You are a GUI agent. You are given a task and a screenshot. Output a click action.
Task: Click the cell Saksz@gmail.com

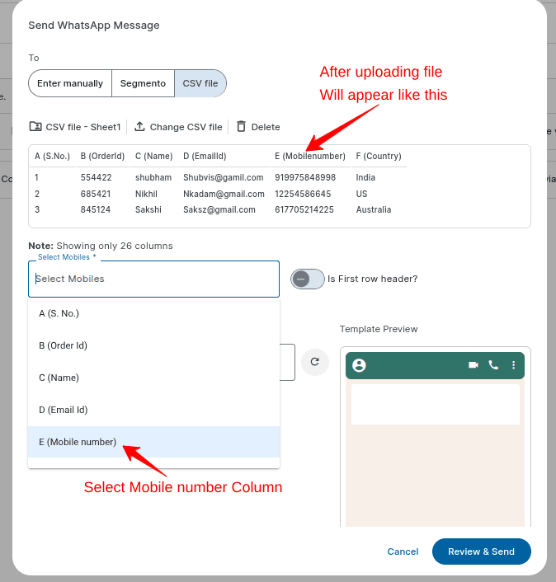(219, 209)
